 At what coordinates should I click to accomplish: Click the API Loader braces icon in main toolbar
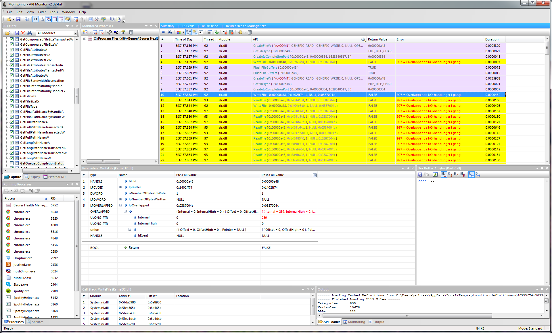pos(35,19)
